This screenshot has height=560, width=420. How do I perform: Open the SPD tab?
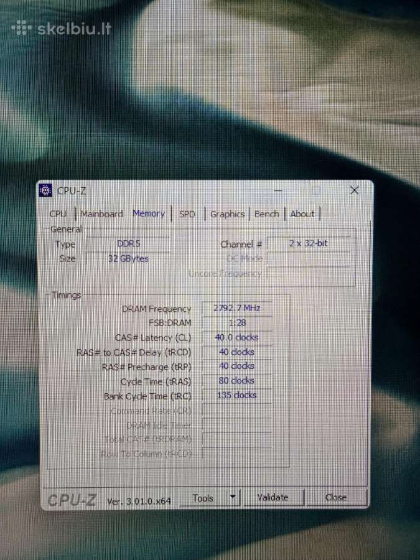click(187, 214)
